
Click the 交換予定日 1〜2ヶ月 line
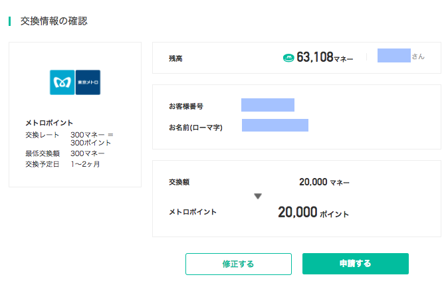pos(62,164)
